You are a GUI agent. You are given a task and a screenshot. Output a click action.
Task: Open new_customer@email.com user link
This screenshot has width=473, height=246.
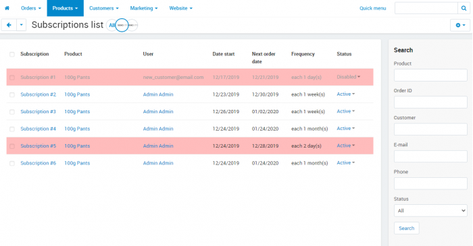(173, 78)
